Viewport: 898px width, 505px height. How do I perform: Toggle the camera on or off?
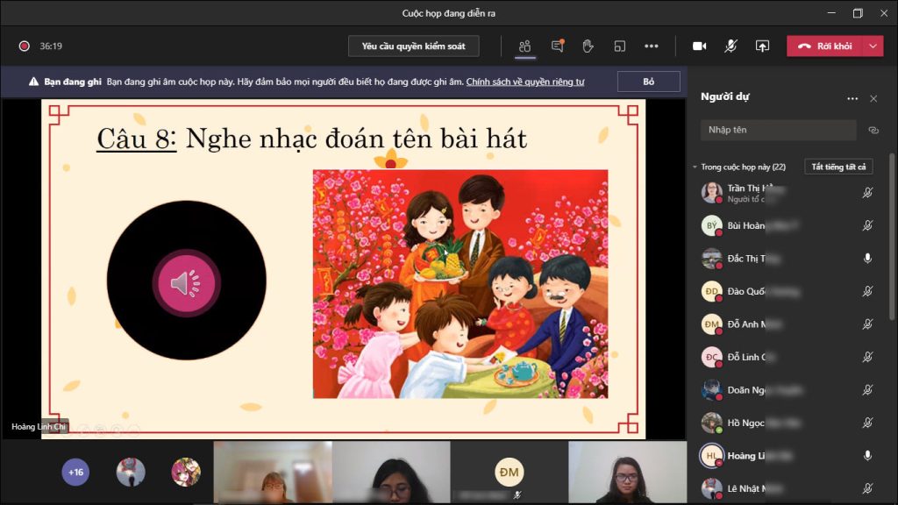tap(700, 46)
